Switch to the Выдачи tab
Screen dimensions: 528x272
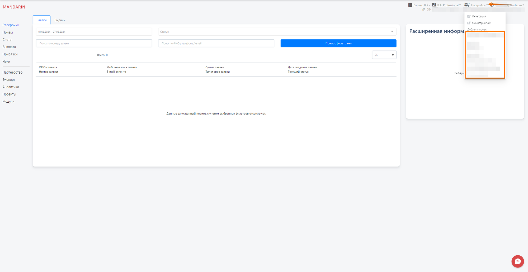(60, 20)
